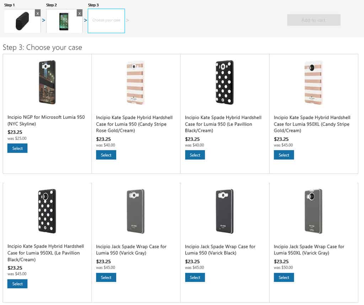Screen dimensions: 364x305
Task: Select the Candy Stripe Gold Lumia 950XL case
Action: click(284, 155)
